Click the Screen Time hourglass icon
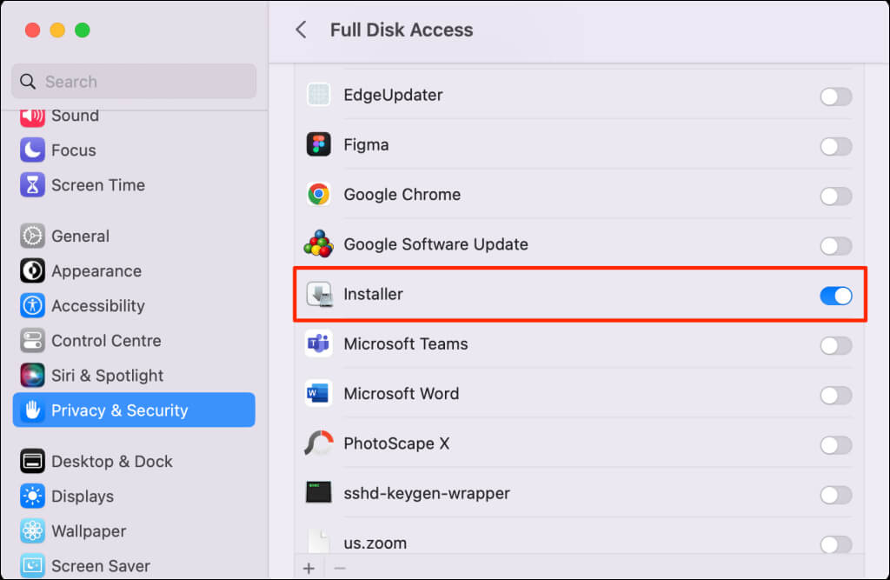 32,185
